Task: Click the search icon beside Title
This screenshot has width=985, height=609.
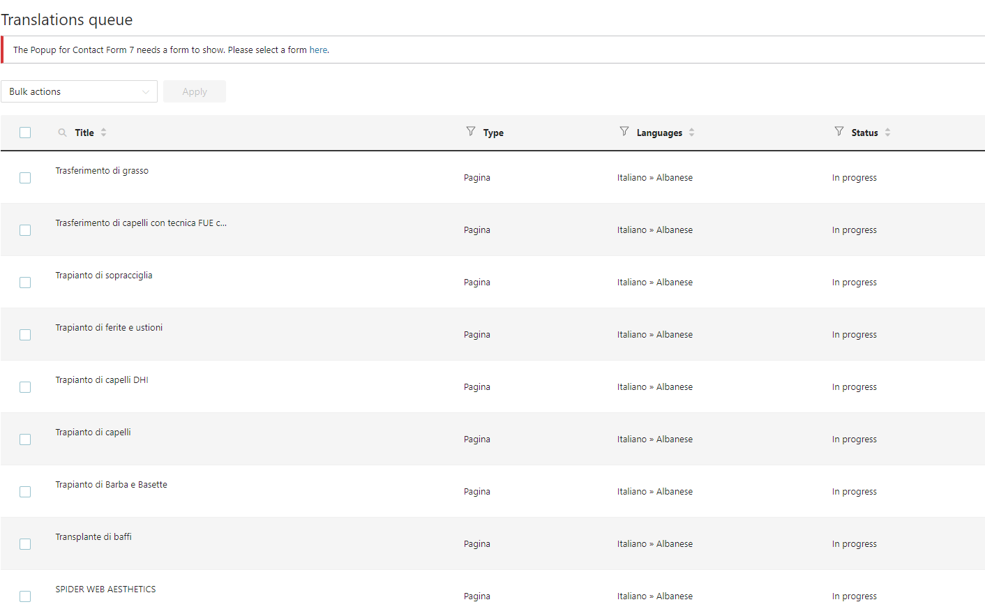Action: coord(62,133)
